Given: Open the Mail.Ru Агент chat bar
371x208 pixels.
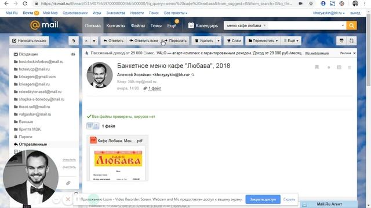Looking at the screenshot, I should point(329,204).
